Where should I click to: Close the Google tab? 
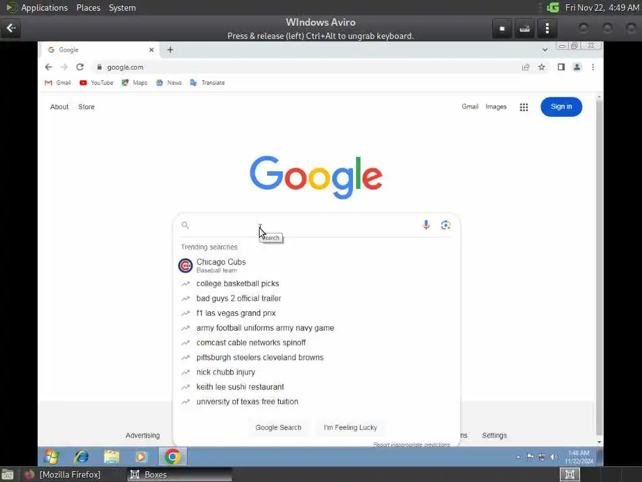[152, 50]
